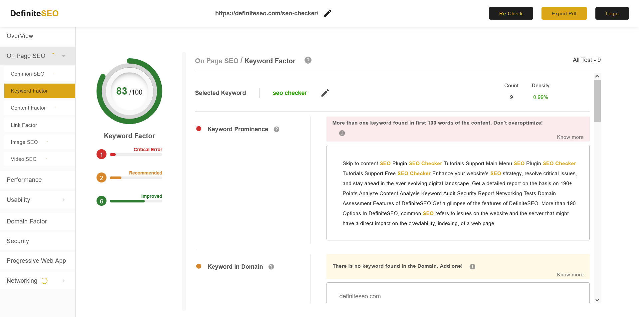Screen dimensions: 639x324
Task: Click the help icon beside Keyword Prominence
Action: pyautogui.click(x=276, y=129)
